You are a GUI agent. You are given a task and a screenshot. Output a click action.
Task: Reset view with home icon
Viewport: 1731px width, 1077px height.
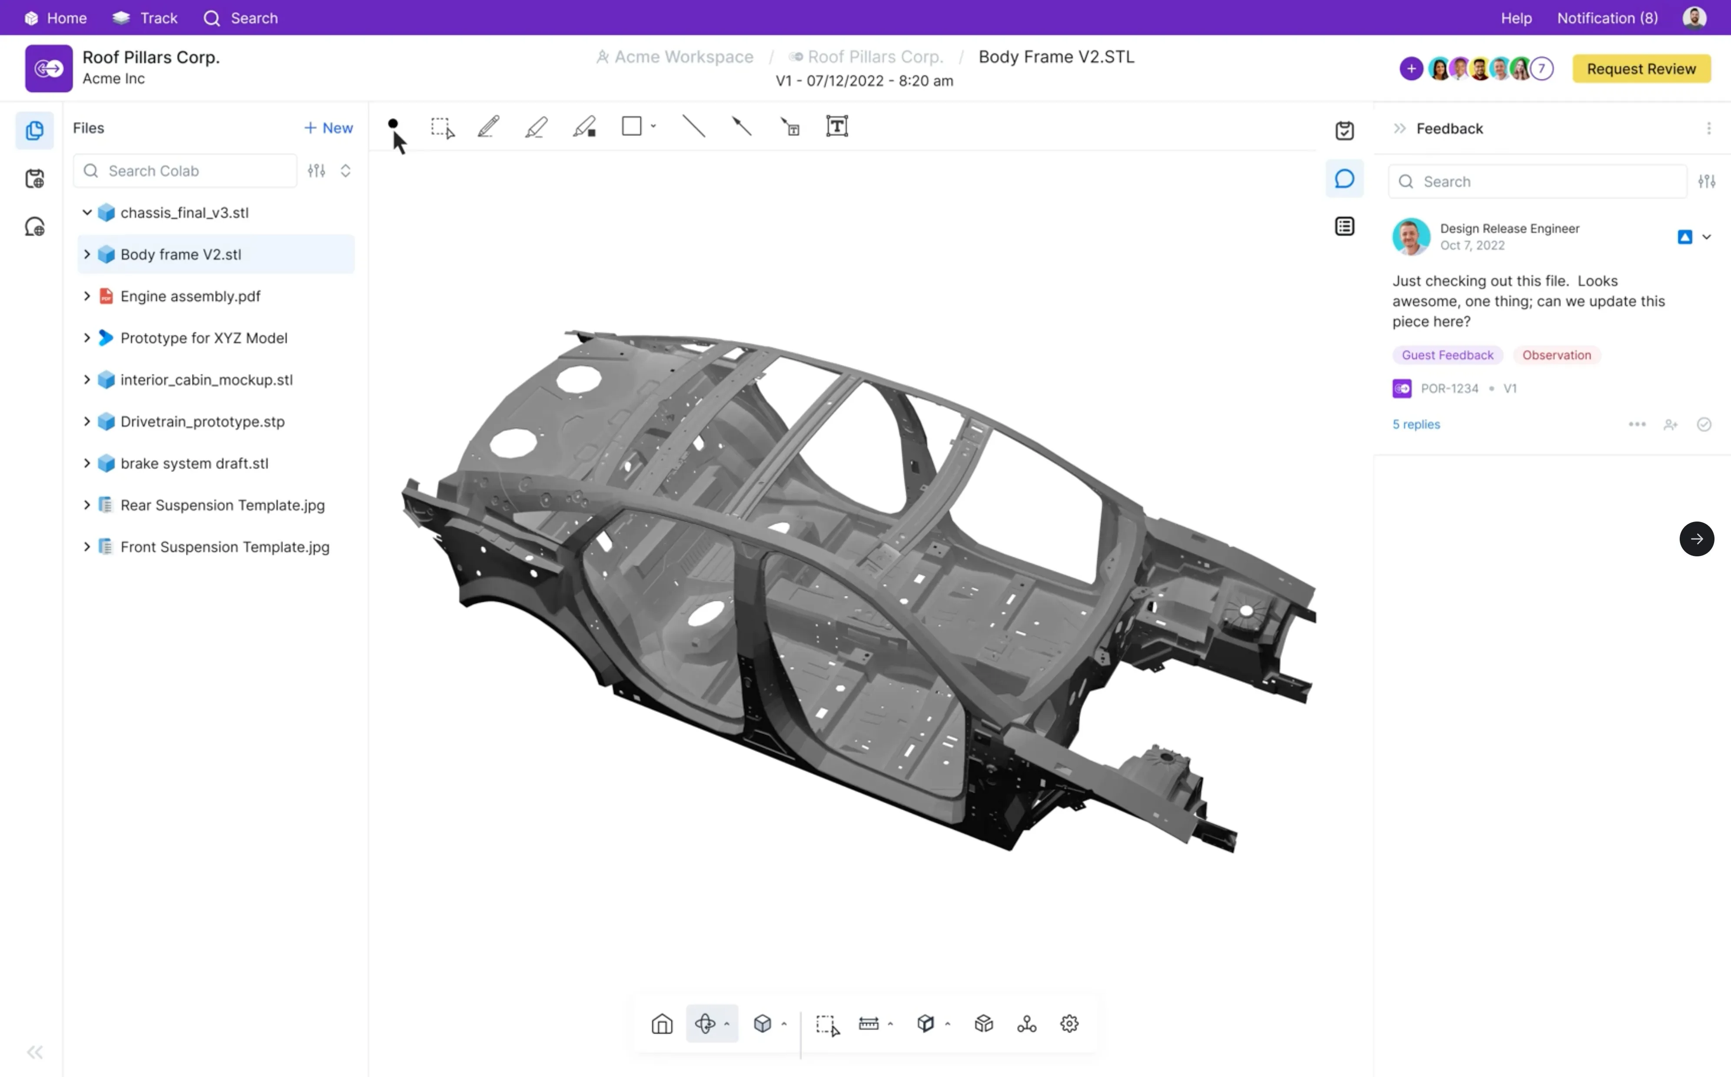(662, 1024)
